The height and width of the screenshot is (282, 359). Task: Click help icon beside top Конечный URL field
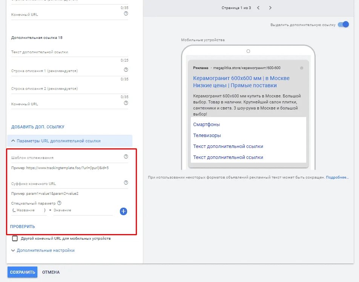tap(126, 14)
